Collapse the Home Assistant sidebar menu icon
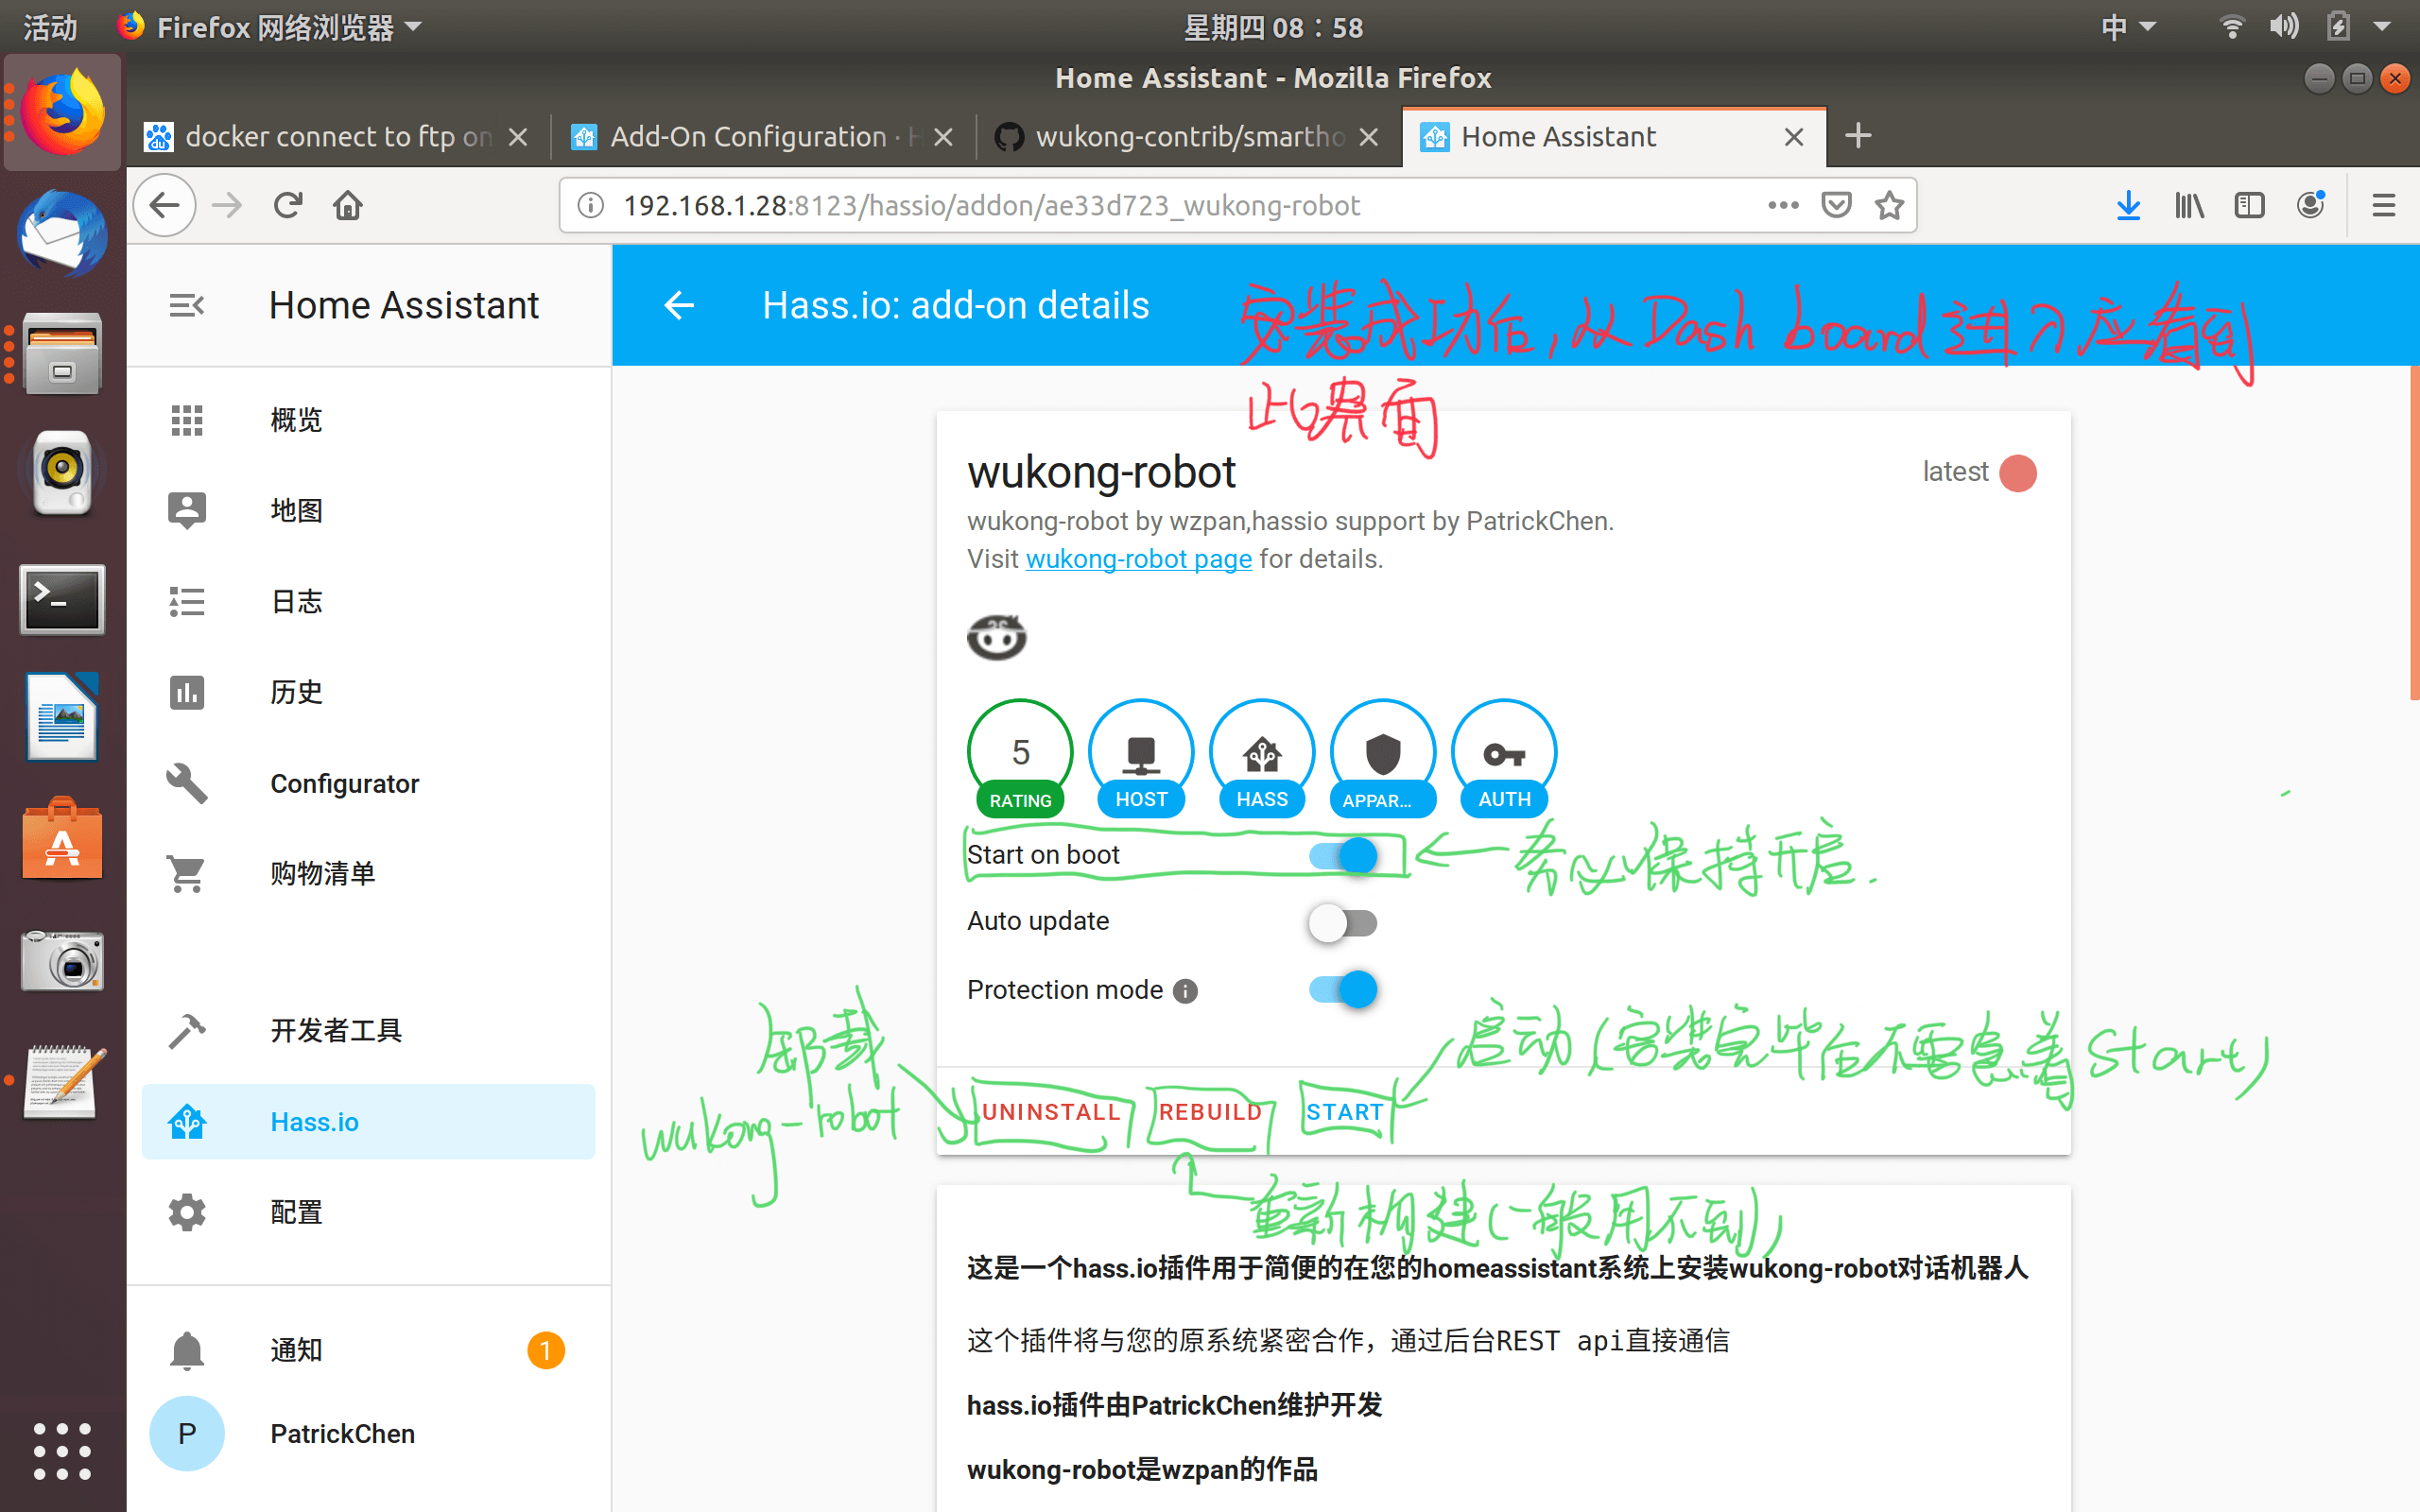 [186, 305]
